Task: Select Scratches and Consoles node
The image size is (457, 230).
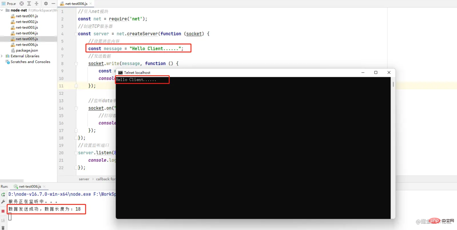Action: [x=30, y=62]
